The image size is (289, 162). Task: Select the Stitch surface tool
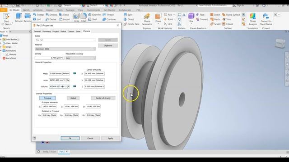215,14
